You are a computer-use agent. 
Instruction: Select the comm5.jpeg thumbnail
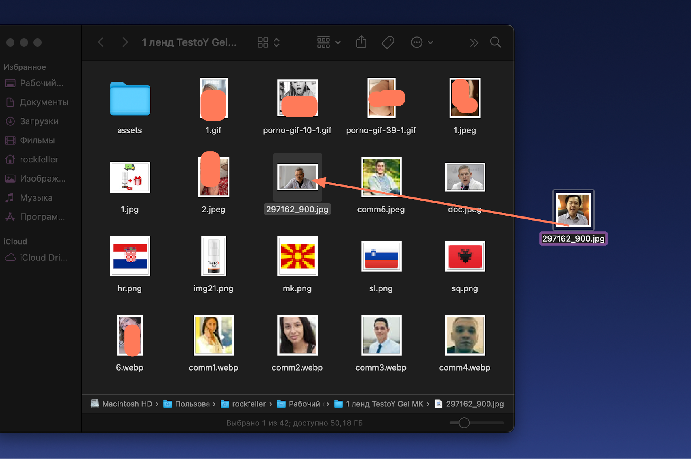tap(381, 177)
